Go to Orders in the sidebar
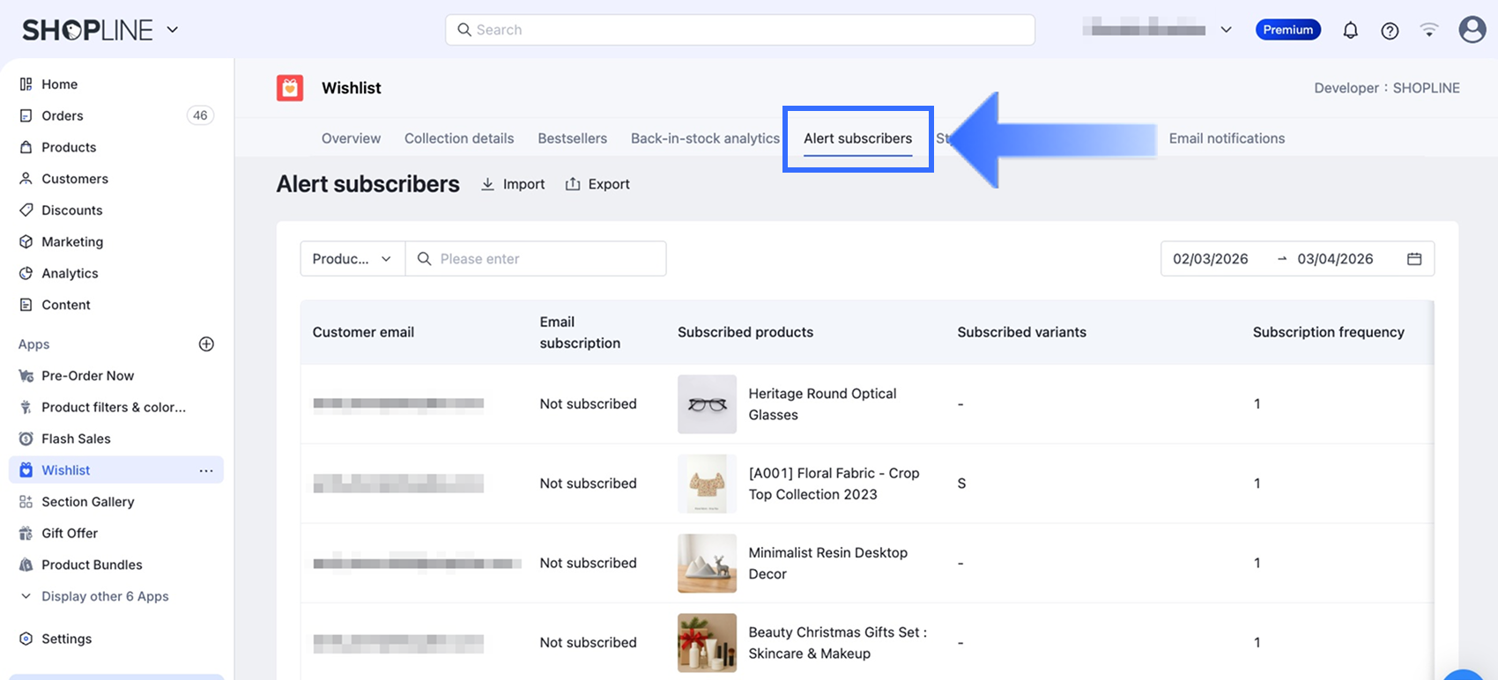This screenshot has width=1498, height=680. 63,115
